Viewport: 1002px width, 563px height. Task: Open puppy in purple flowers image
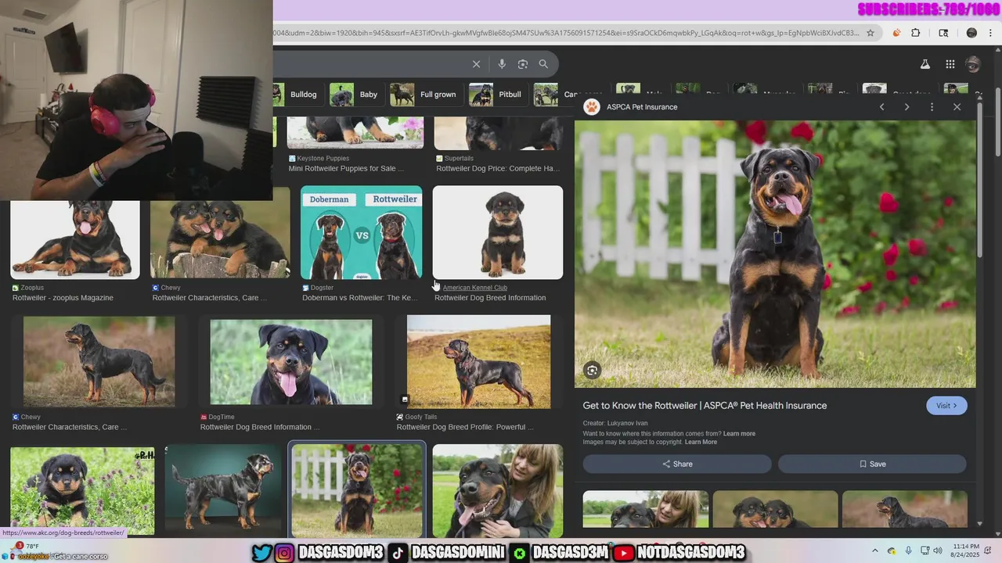tap(82, 491)
